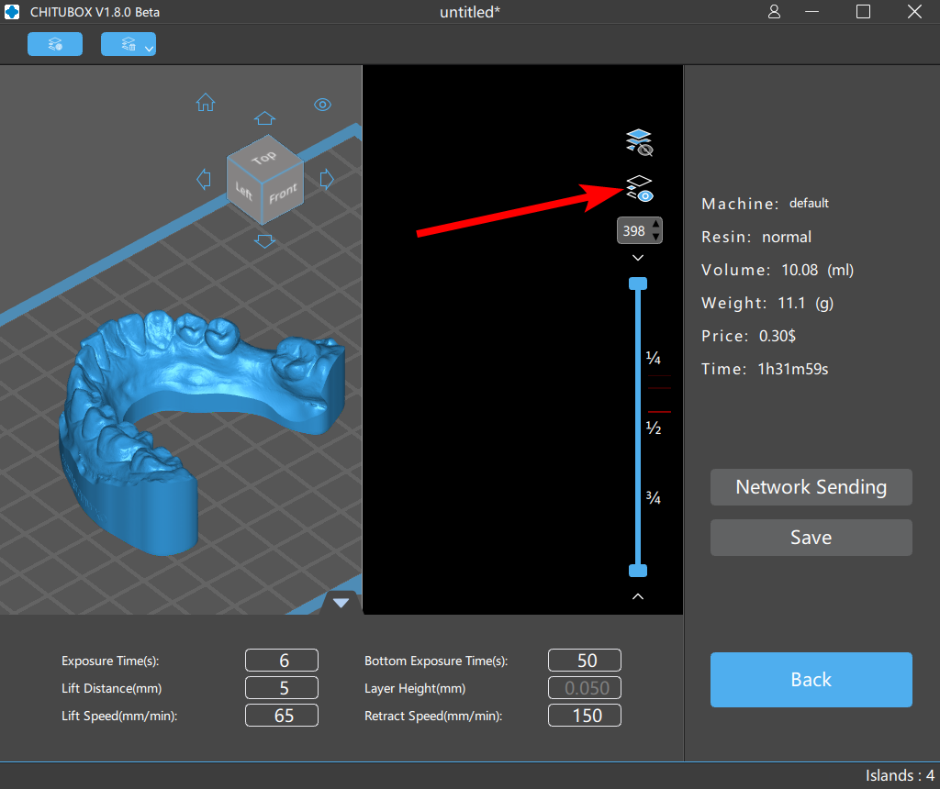Click the Resin: normal text
940x789 pixels.
coord(756,238)
